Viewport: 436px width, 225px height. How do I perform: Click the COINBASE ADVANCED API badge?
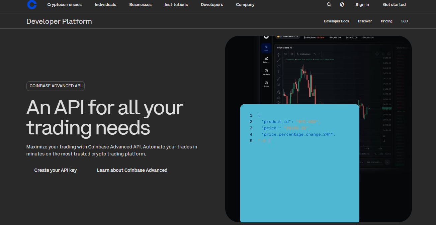click(56, 86)
